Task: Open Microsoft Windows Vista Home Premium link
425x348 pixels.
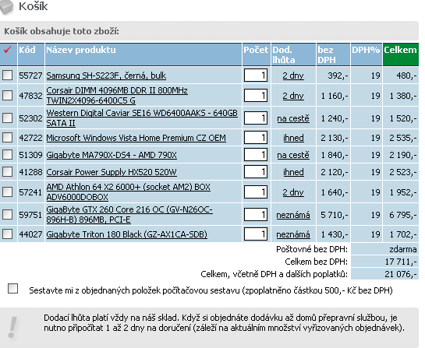Action: tap(136, 138)
